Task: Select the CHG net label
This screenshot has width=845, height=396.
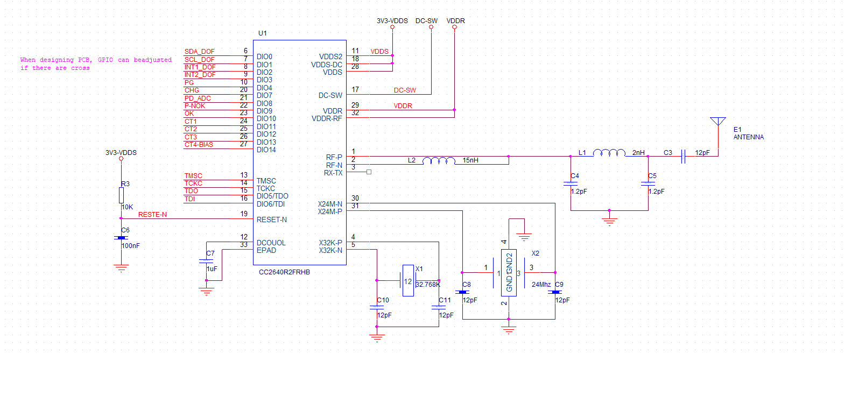Action: pyautogui.click(x=192, y=90)
